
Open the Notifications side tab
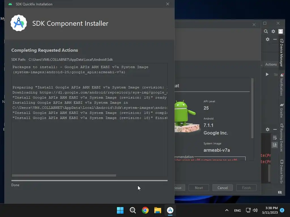pos(282,84)
